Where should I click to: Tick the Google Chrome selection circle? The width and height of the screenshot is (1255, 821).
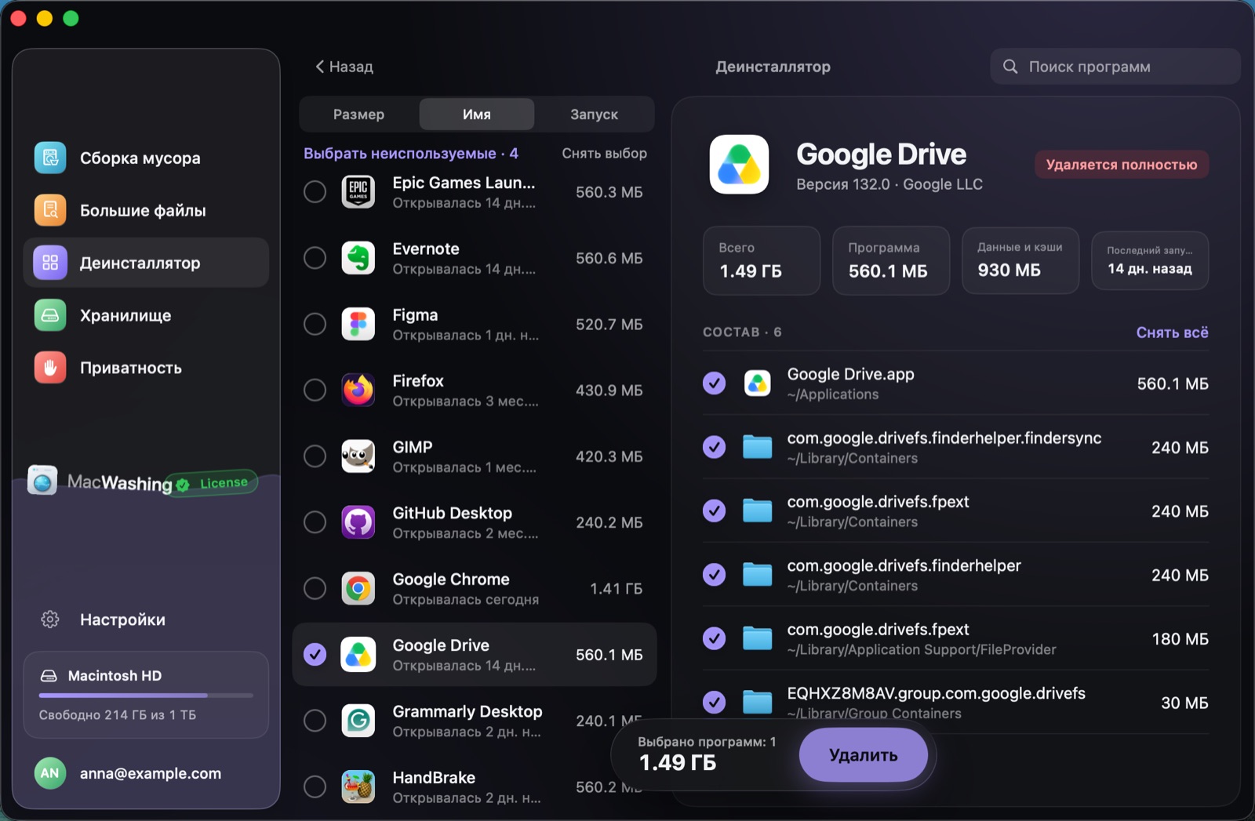(x=315, y=588)
